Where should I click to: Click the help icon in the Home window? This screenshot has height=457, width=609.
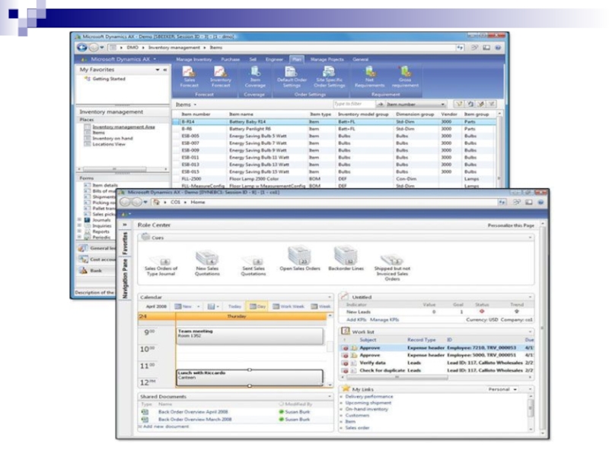[x=540, y=202]
